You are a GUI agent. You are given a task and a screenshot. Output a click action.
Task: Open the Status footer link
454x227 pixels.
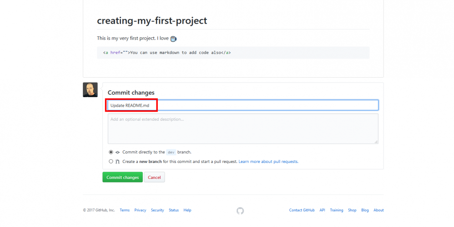pos(174,210)
